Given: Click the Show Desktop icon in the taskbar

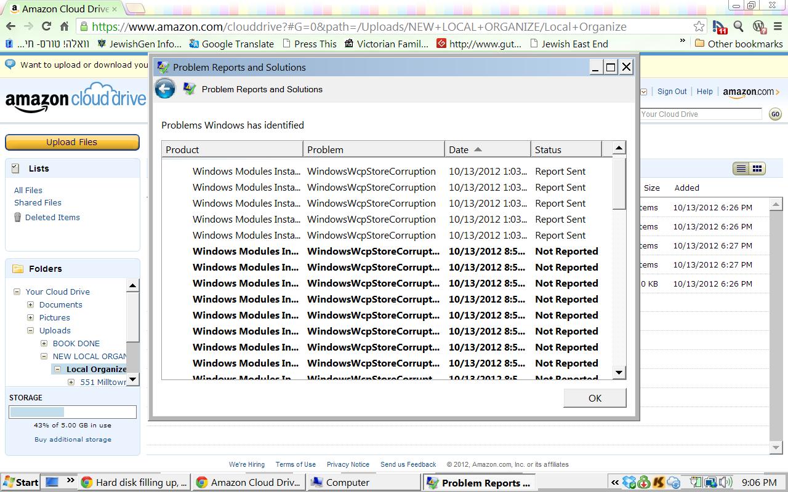Looking at the screenshot, I should [x=52, y=482].
